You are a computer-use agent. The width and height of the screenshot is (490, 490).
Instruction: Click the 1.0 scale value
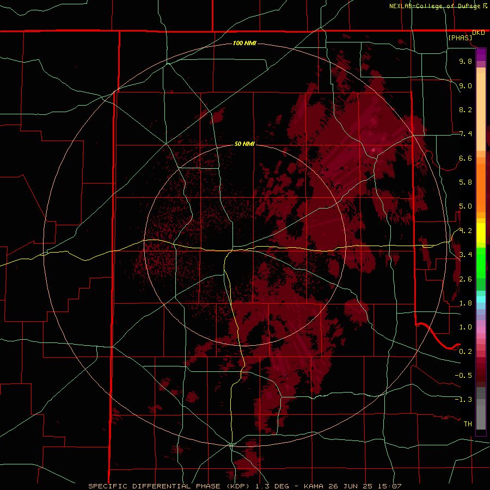465,327
